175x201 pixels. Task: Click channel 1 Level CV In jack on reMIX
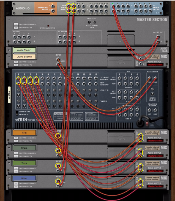coord(19,90)
